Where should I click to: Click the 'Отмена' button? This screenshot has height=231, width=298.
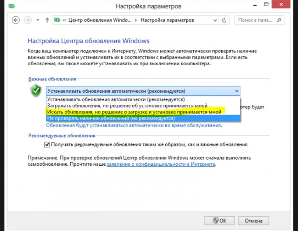tap(253, 221)
